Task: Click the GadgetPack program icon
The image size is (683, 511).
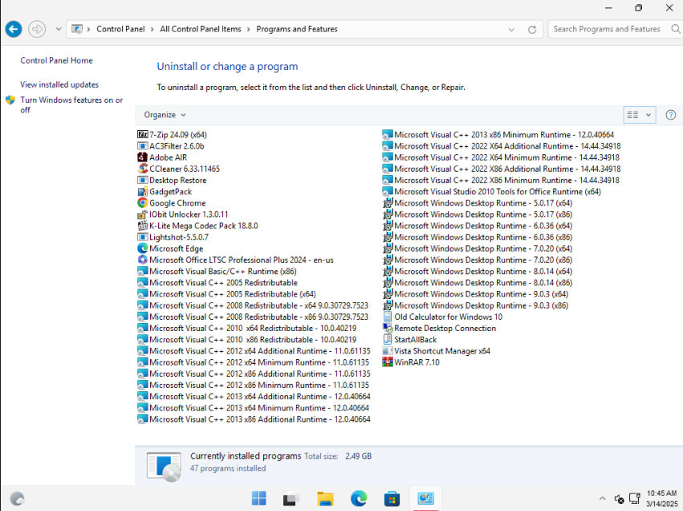Action: [x=142, y=191]
